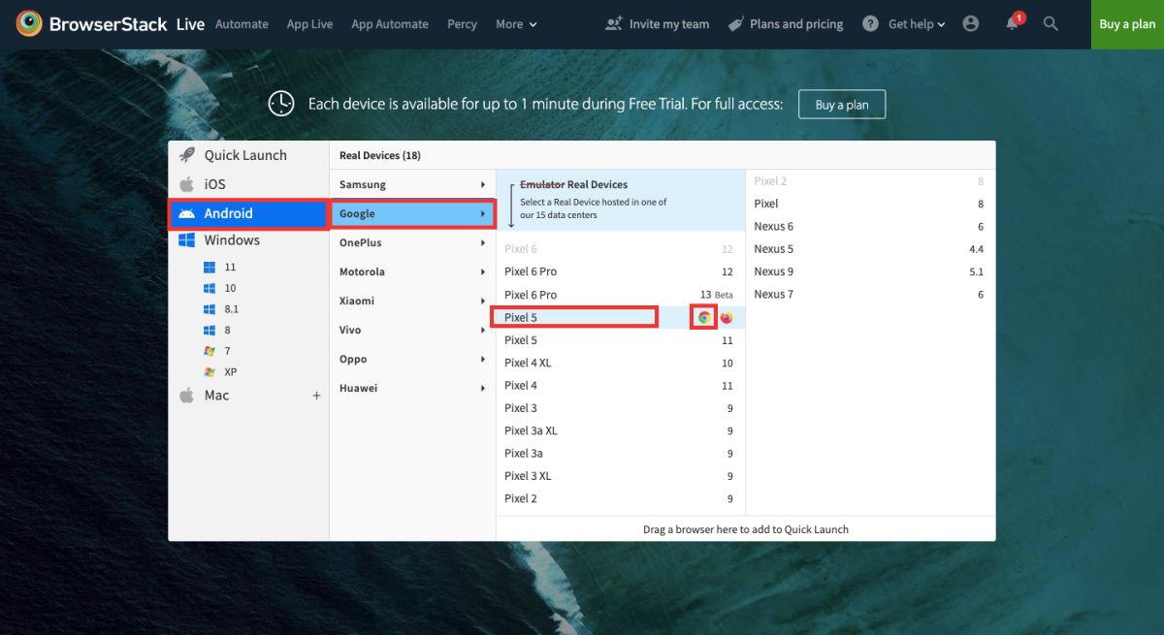
Task: Open the notifications bell icon
Action: click(x=1013, y=24)
